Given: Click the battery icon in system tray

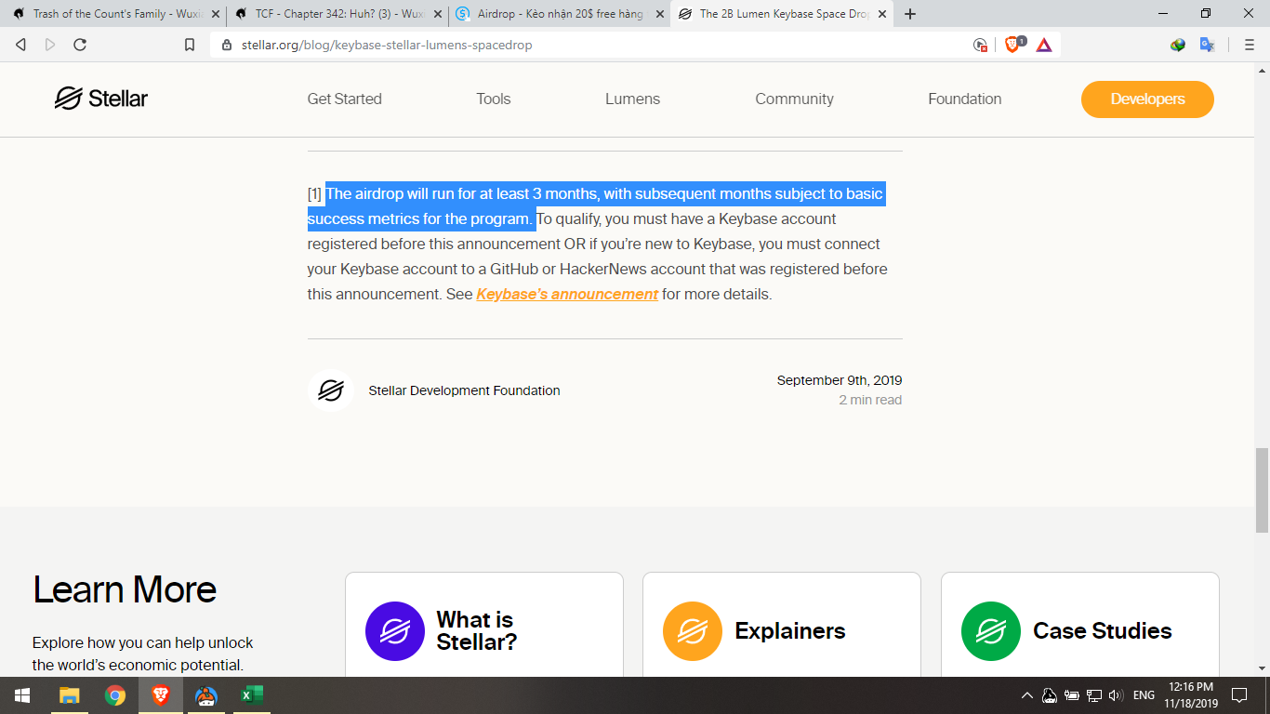Looking at the screenshot, I should [x=1072, y=695].
